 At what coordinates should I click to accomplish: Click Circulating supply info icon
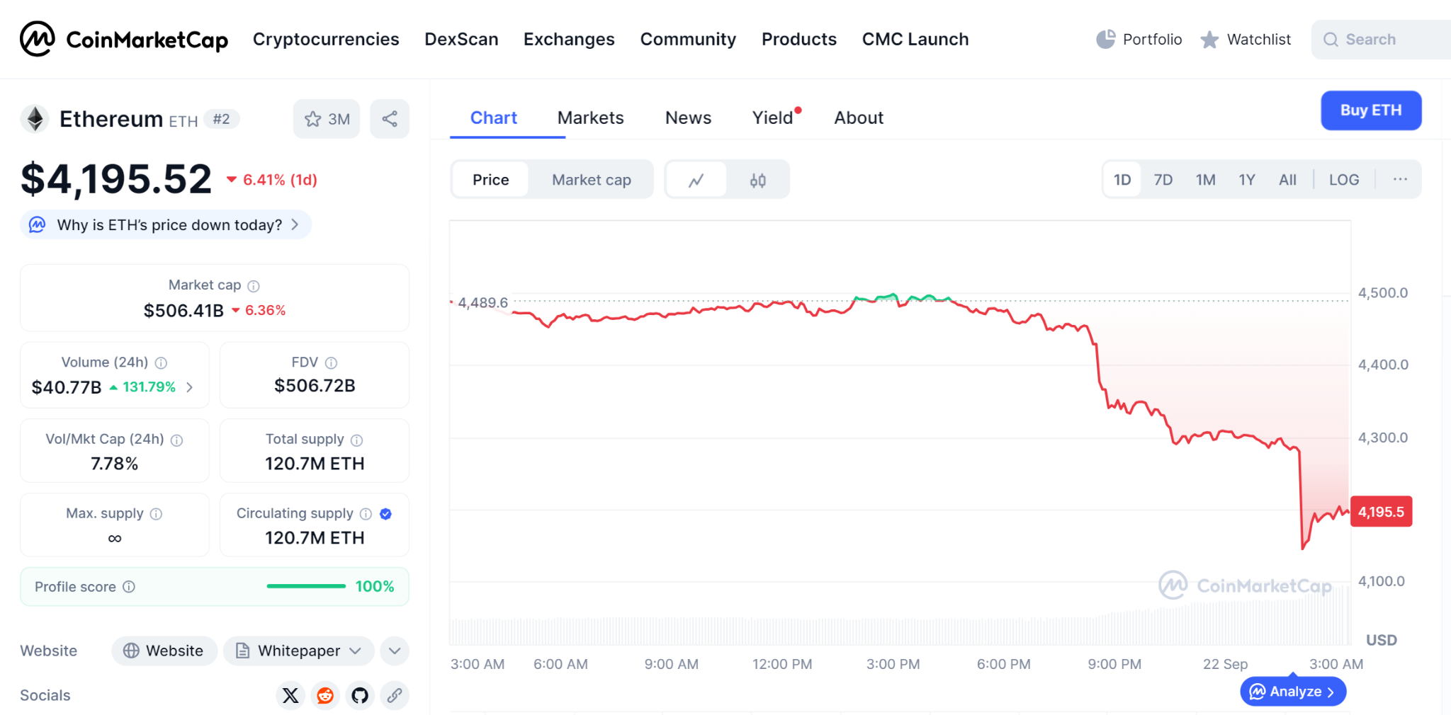coord(366,514)
